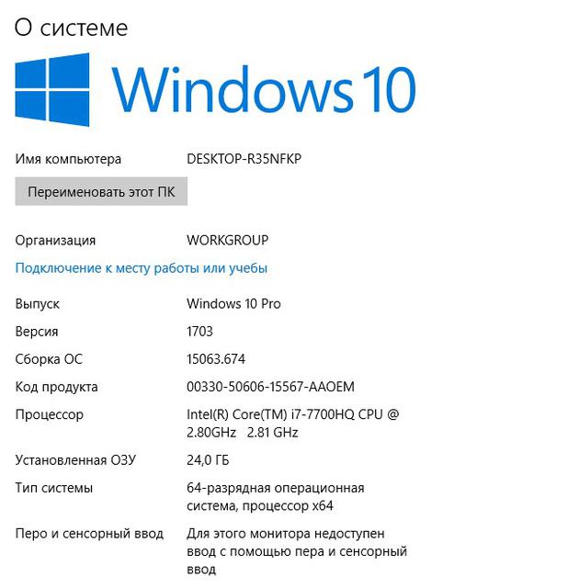Select OS build number 15063.674
Viewport: 579px width, 588px height.
(x=216, y=359)
